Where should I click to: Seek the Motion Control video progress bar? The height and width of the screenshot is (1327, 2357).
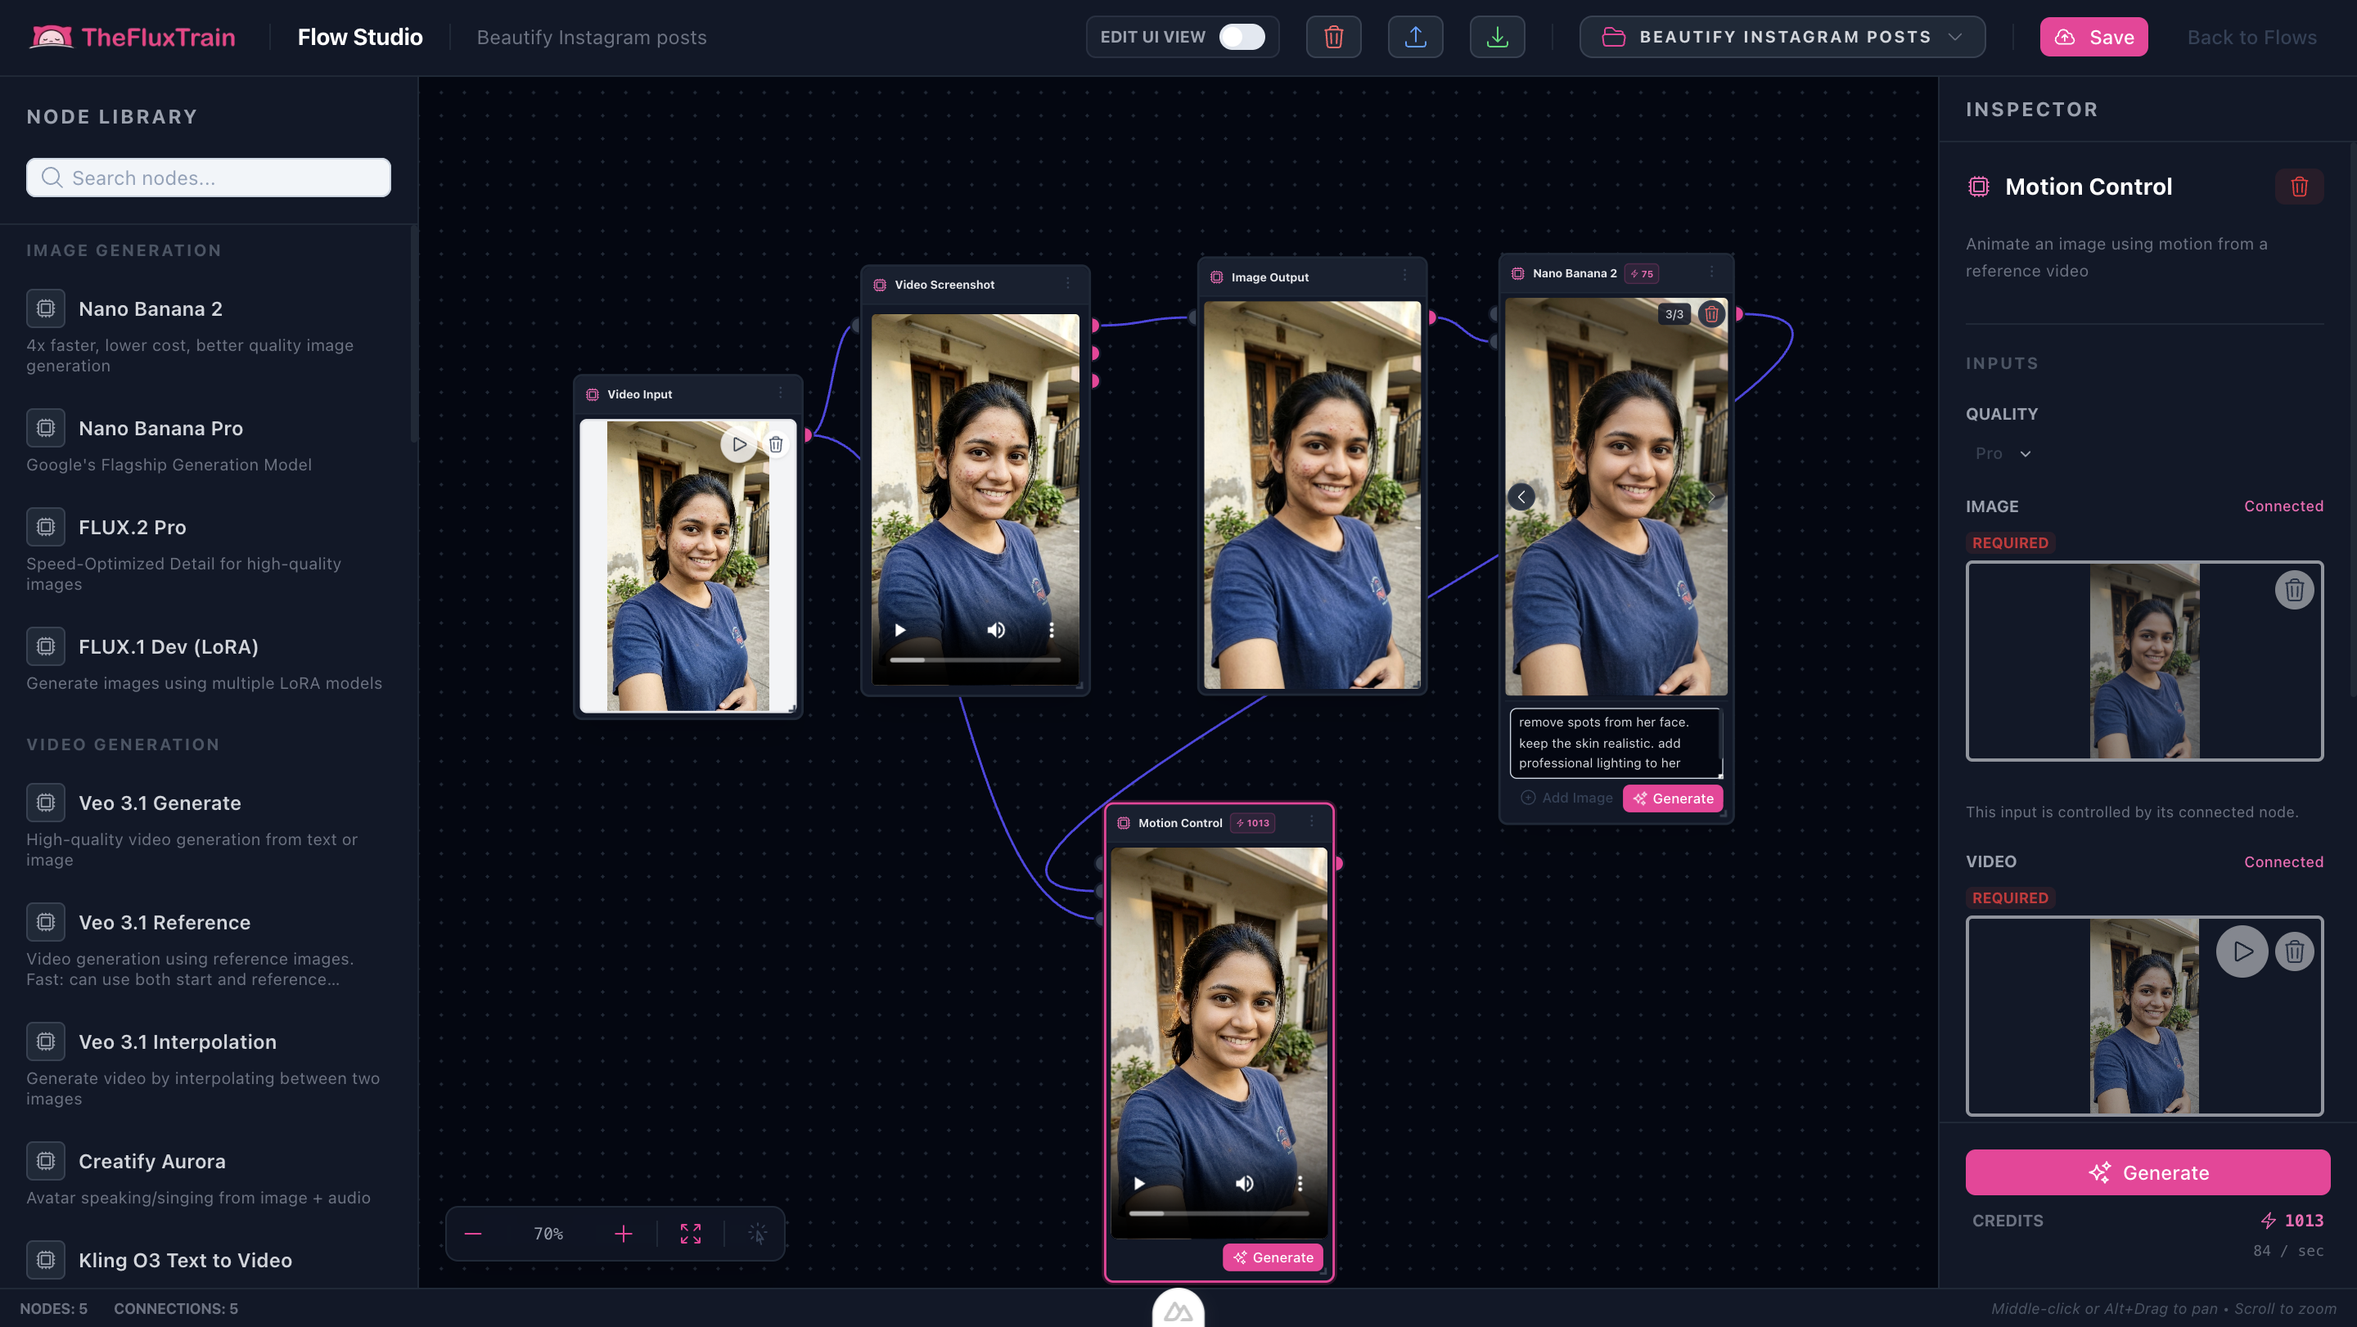click(1219, 1212)
